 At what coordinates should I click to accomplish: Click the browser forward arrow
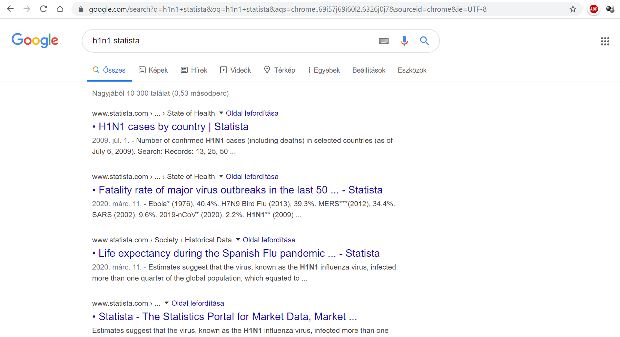click(27, 9)
